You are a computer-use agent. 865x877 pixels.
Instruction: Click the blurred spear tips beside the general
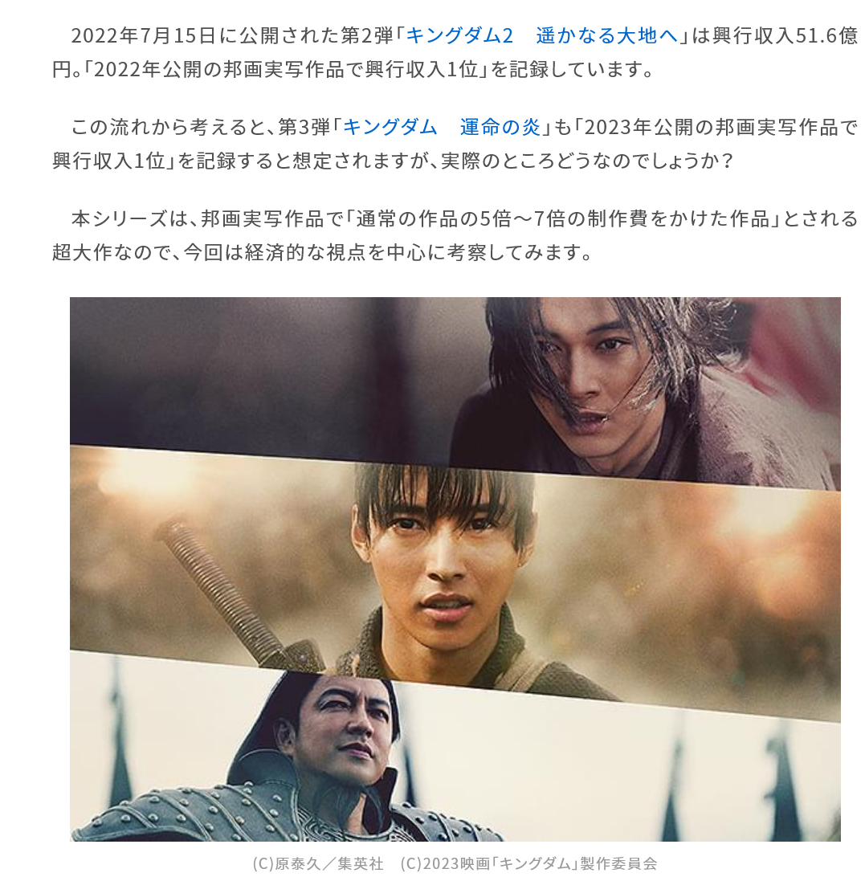click(x=728, y=783)
